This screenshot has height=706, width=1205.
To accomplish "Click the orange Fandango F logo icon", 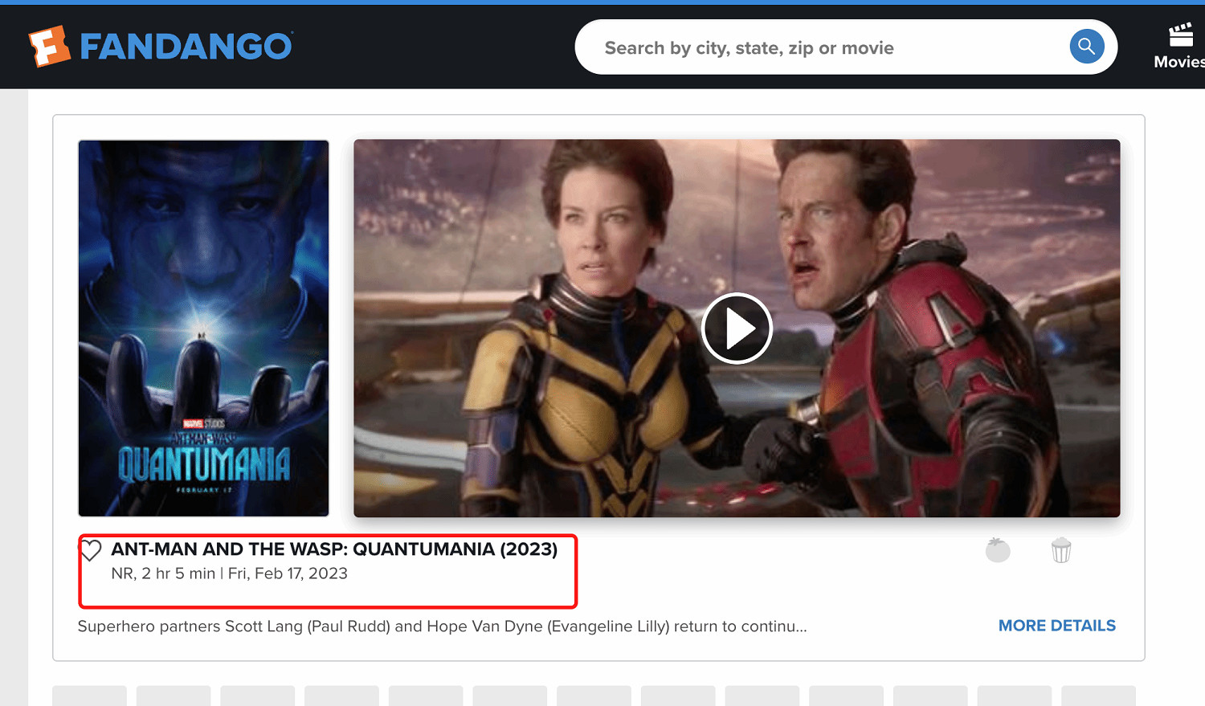I will pyautogui.click(x=49, y=46).
